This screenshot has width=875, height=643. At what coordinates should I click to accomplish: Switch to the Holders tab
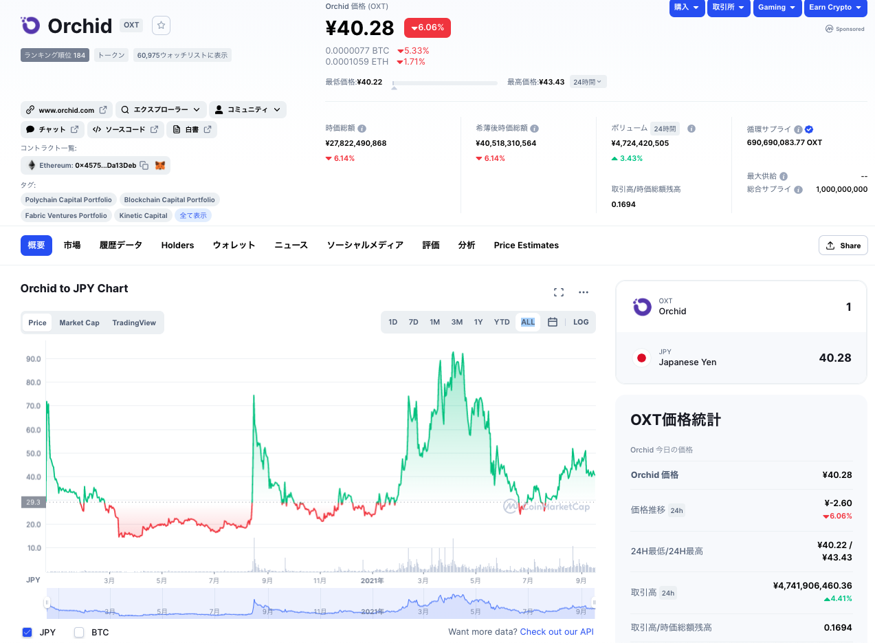[x=177, y=246]
